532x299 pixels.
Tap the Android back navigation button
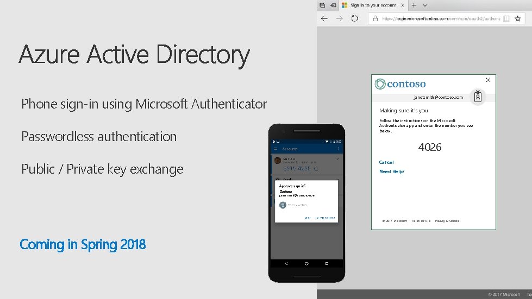(286, 263)
